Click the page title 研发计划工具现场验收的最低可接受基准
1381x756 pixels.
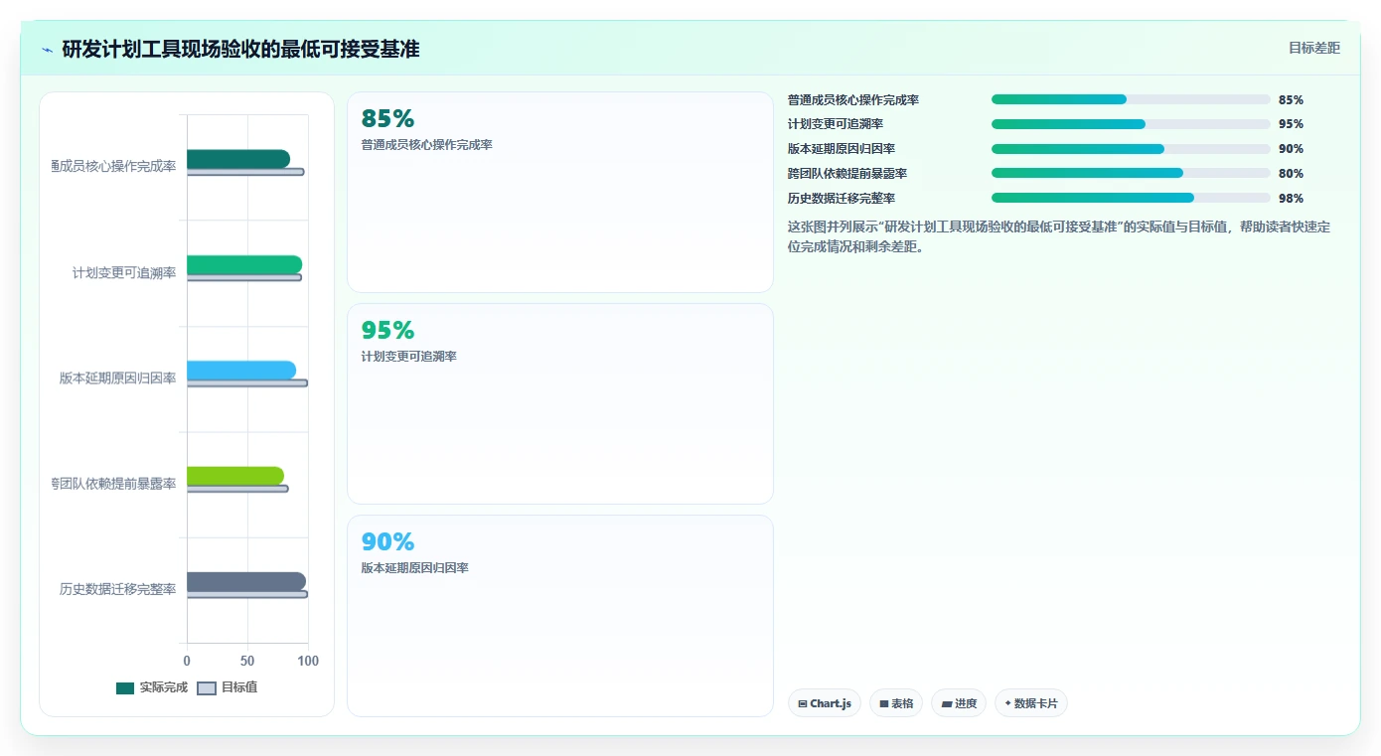[240, 50]
